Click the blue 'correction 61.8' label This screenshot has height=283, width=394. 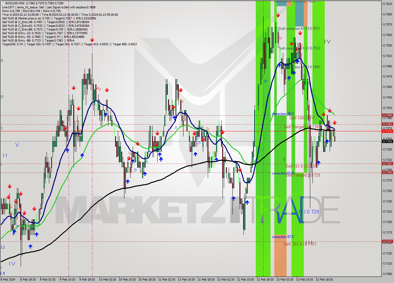pos(283,173)
